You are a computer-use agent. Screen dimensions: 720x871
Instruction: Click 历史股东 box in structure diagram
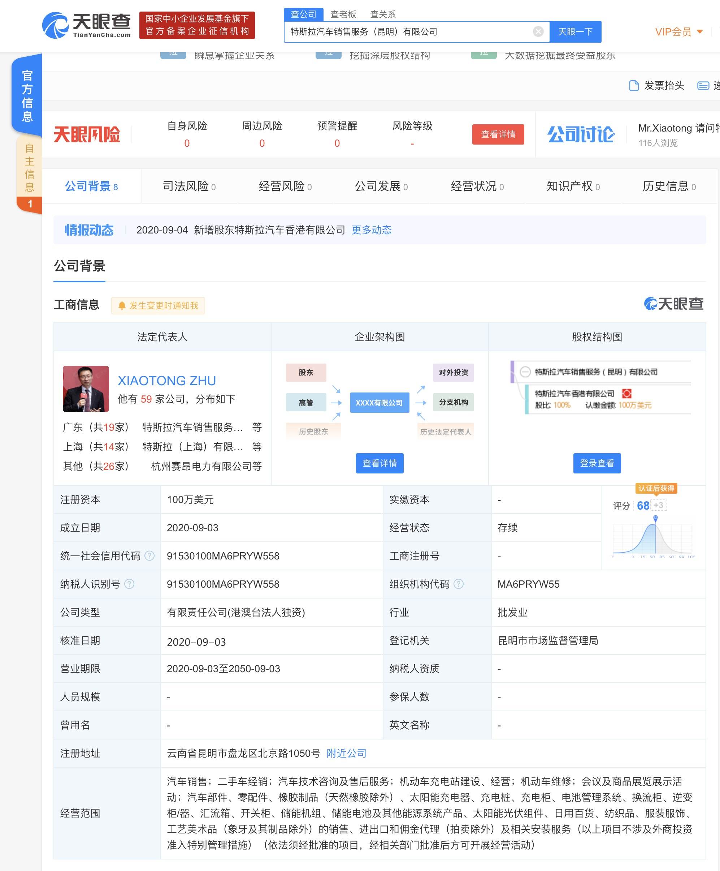click(x=313, y=432)
